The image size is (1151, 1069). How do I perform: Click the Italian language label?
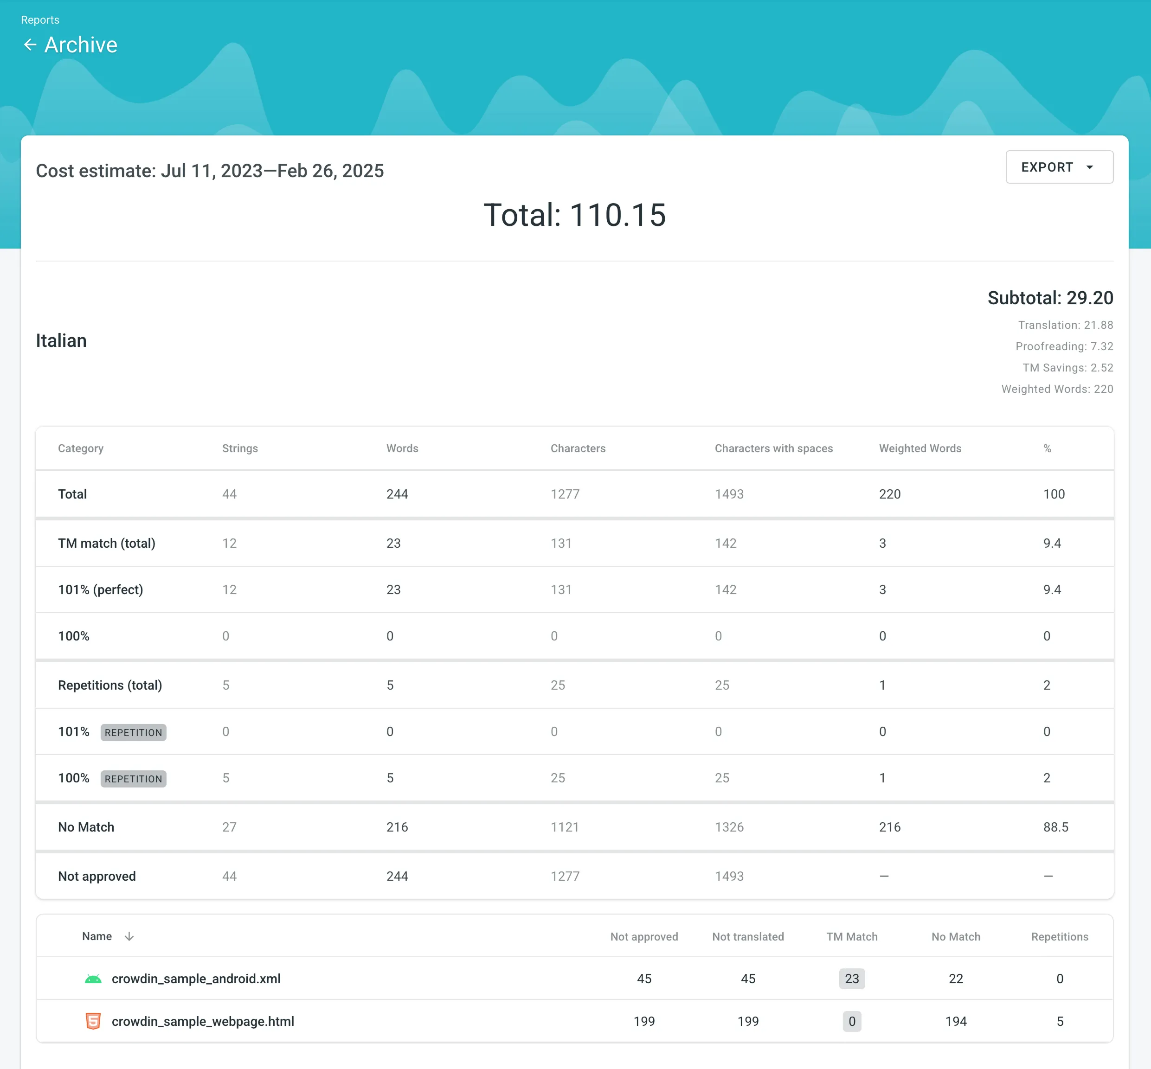[61, 340]
